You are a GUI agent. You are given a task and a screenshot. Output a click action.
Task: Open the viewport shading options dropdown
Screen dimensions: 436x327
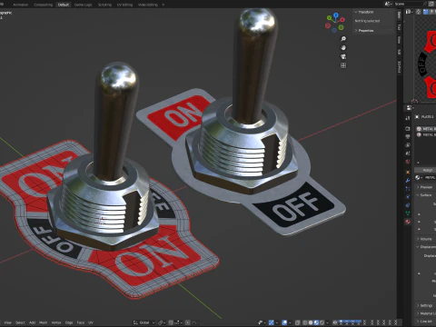coord(327,322)
